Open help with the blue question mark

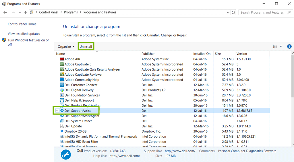pyautogui.click(x=289, y=47)
